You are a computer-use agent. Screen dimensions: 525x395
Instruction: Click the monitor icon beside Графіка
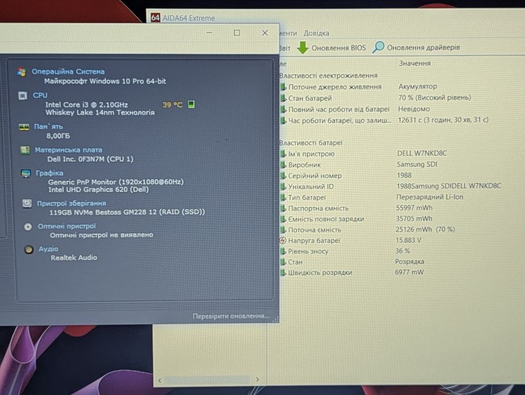pyautogui.click(x=26, y=173)
